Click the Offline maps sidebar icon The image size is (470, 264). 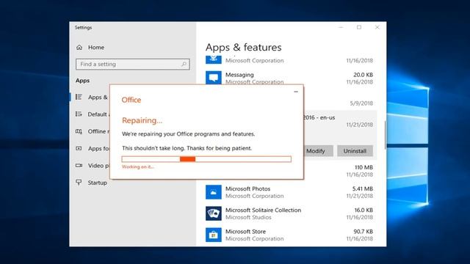79,131
